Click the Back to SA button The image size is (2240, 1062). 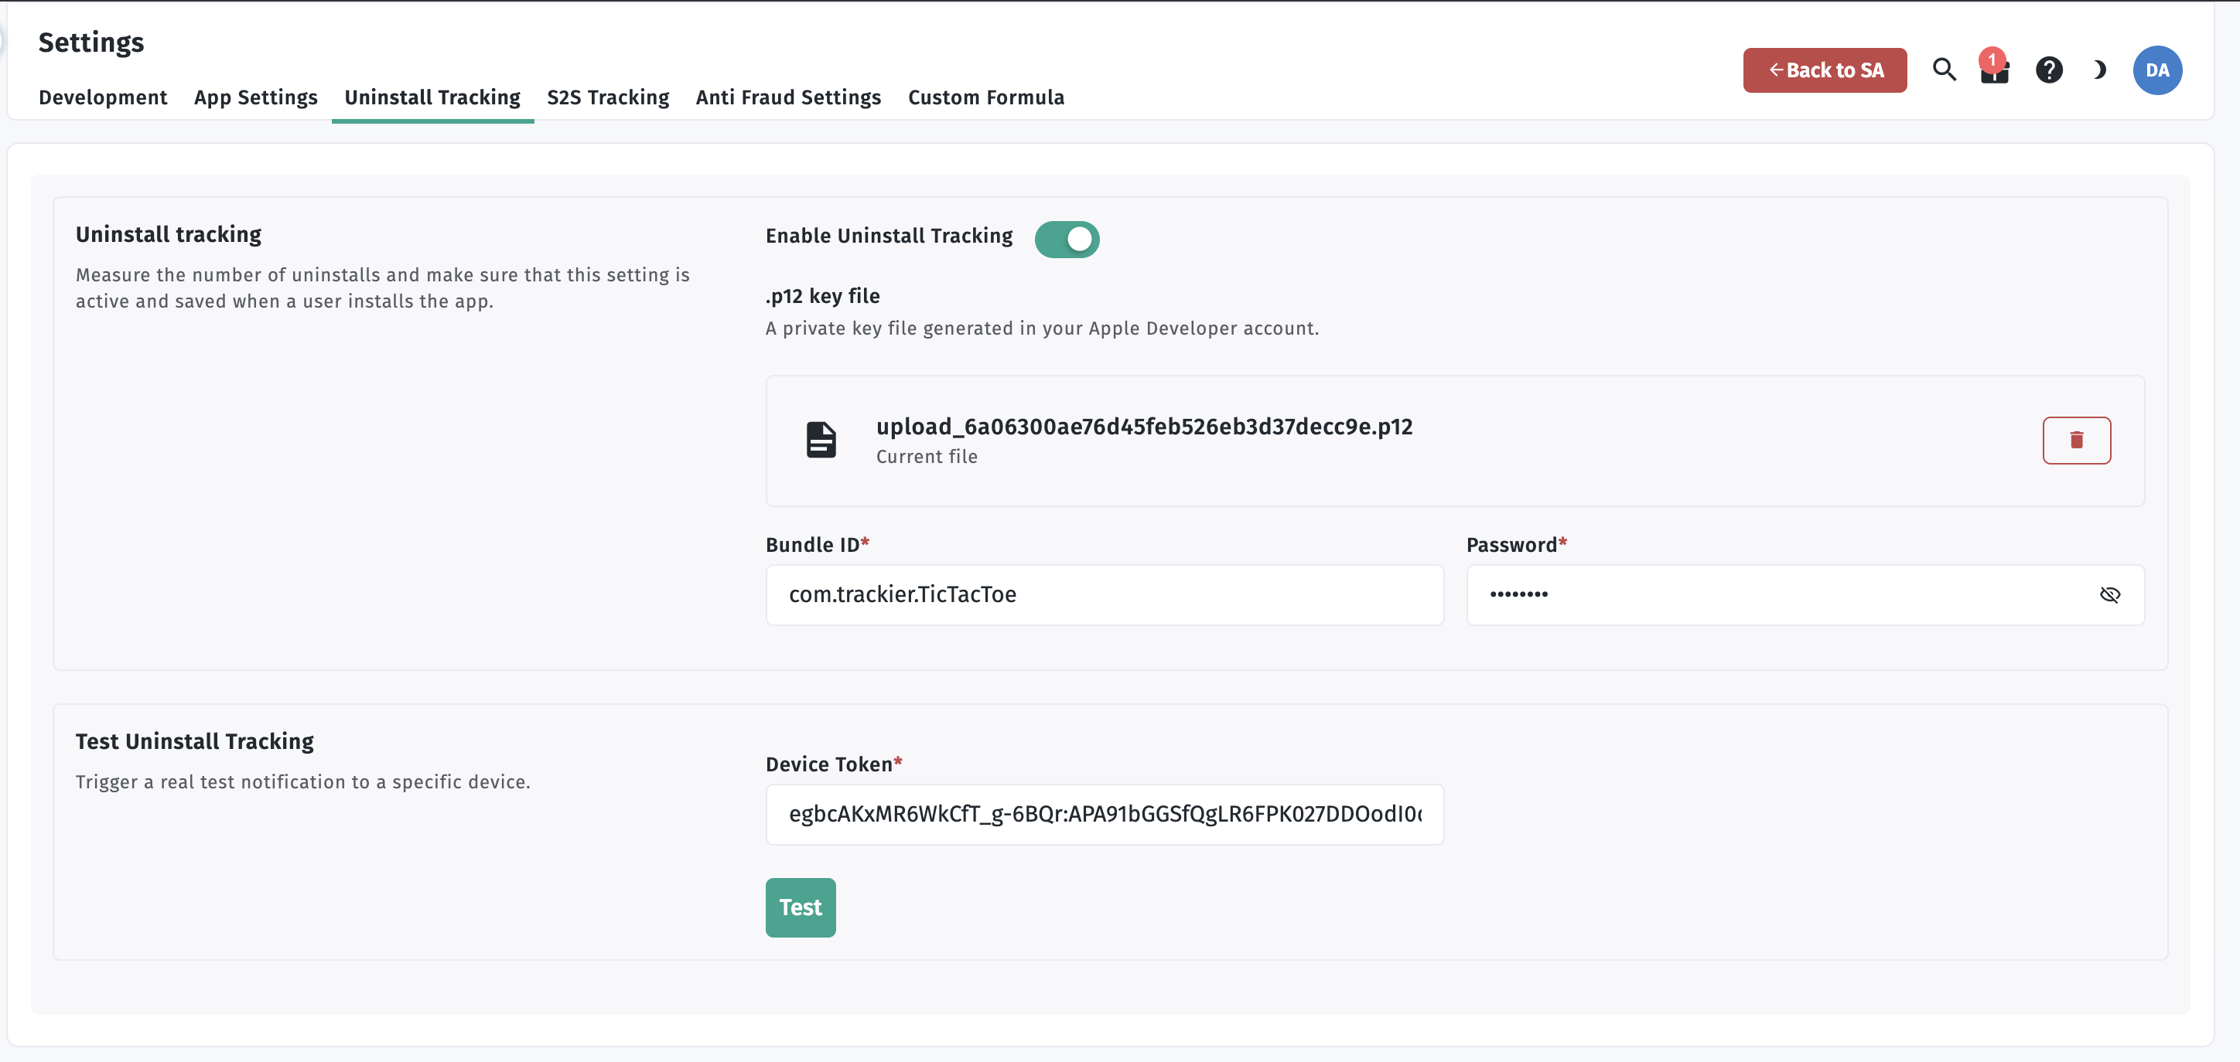click(x=1825, y=70)
